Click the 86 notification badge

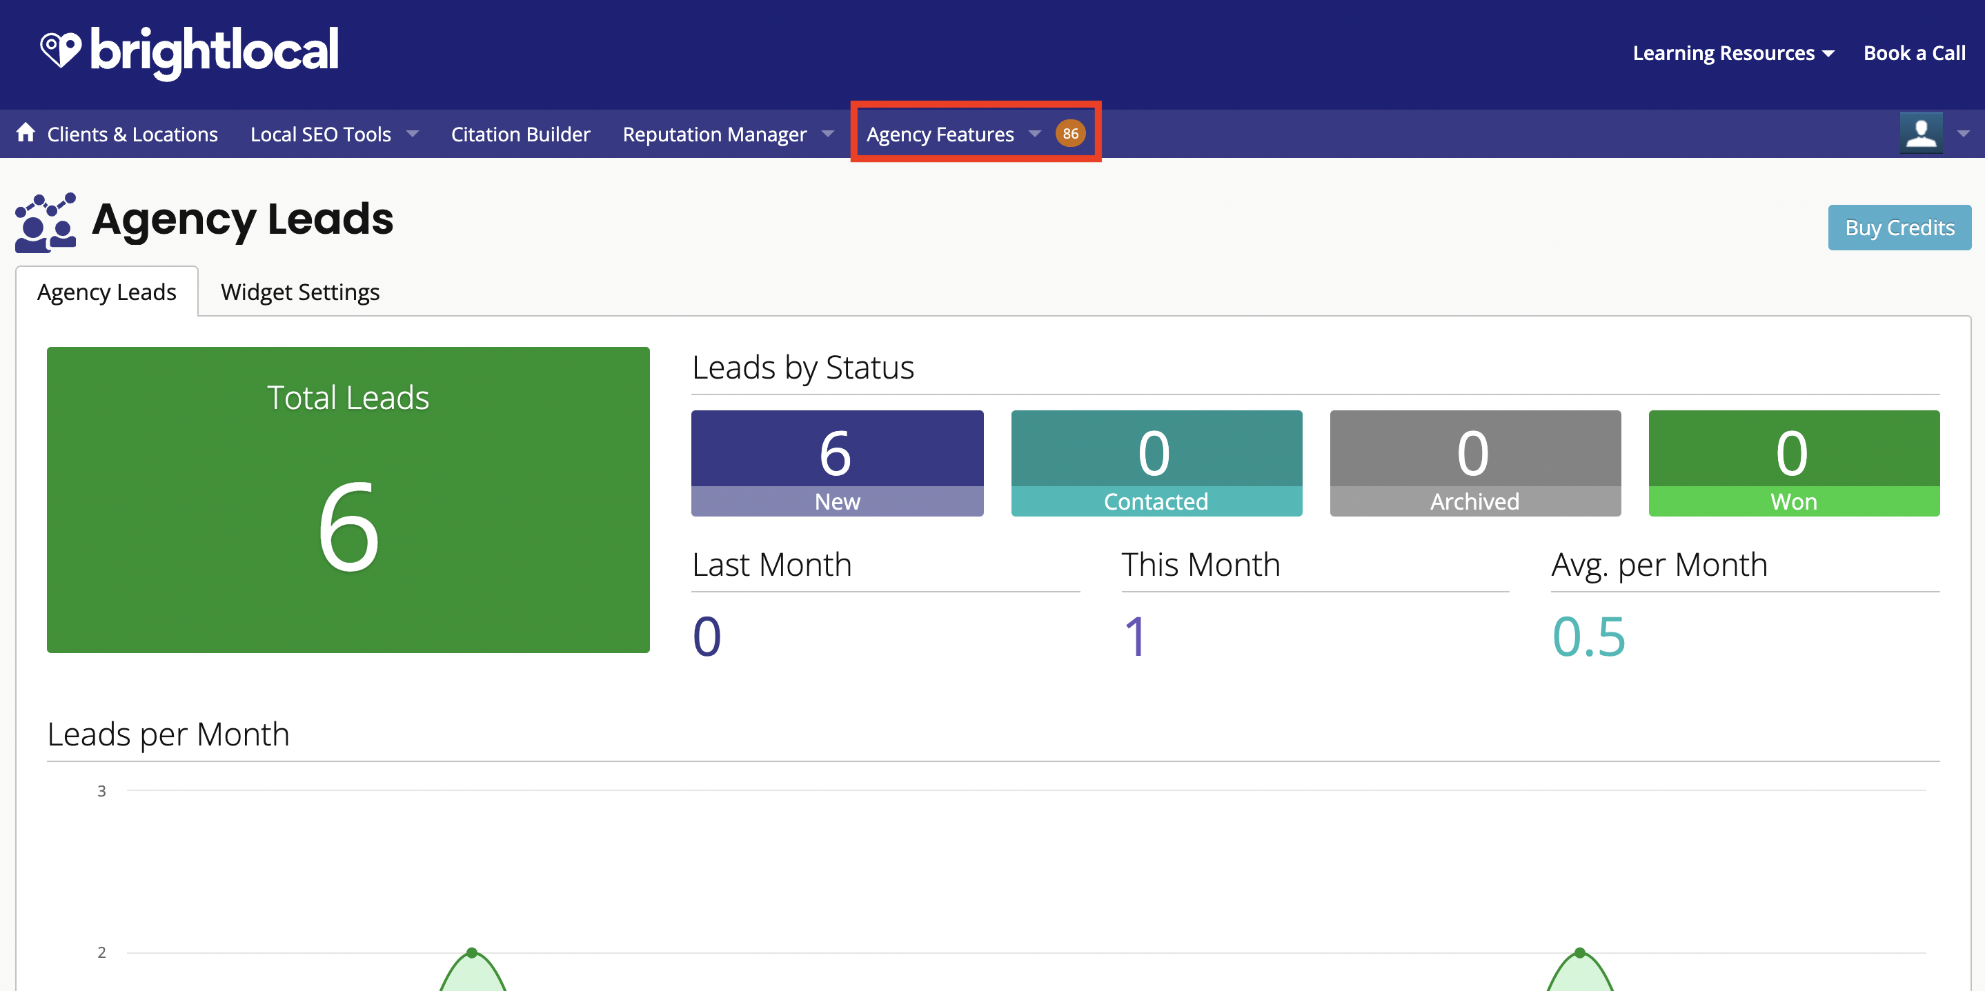1070,133
